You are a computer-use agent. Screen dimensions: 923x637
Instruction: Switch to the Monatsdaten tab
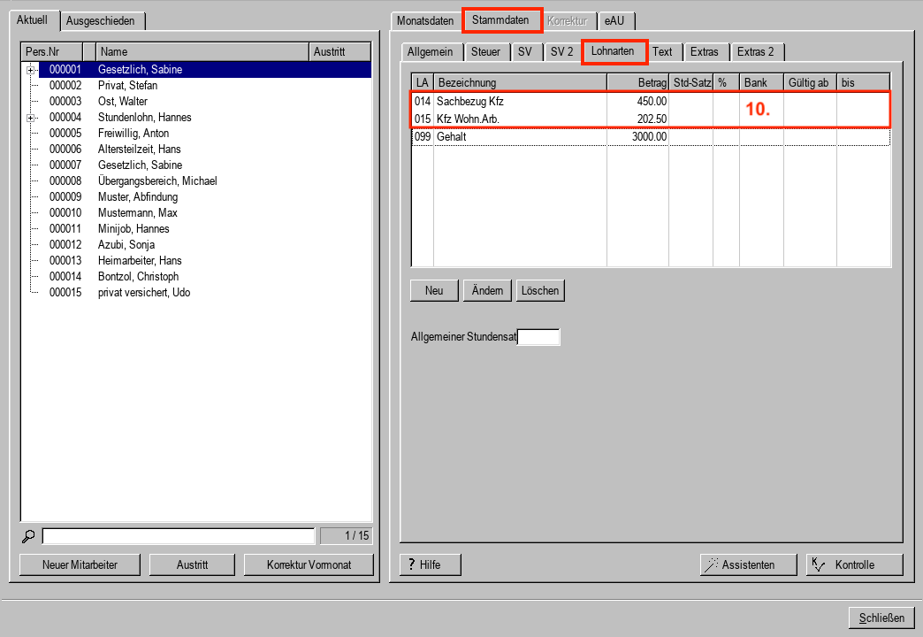pyautogui.click(x=425, y=20)
